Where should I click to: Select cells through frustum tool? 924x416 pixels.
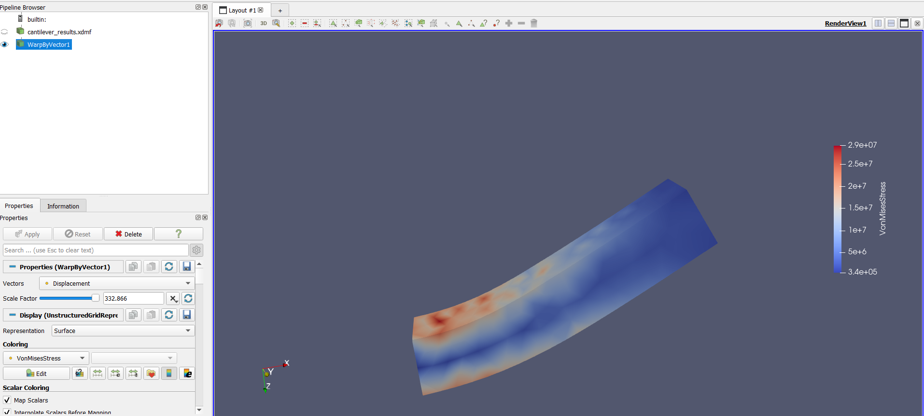[x=358, y=23]
